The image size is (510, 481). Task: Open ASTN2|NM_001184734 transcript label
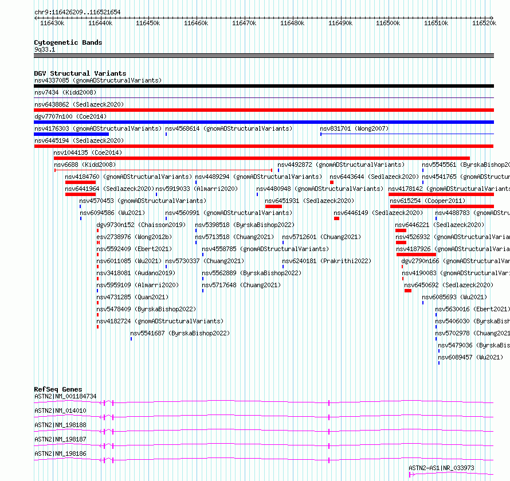pyautogui.click(x=65, y=396)
